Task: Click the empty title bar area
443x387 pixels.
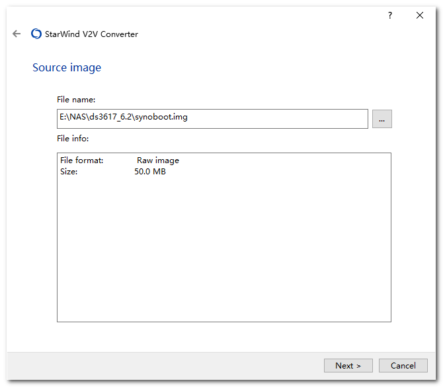Action: pos(198,15)
